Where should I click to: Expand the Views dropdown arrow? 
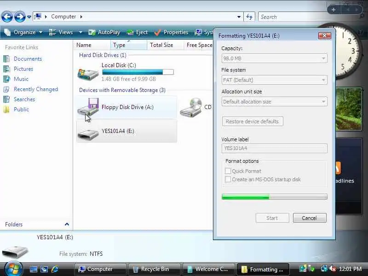80,32
